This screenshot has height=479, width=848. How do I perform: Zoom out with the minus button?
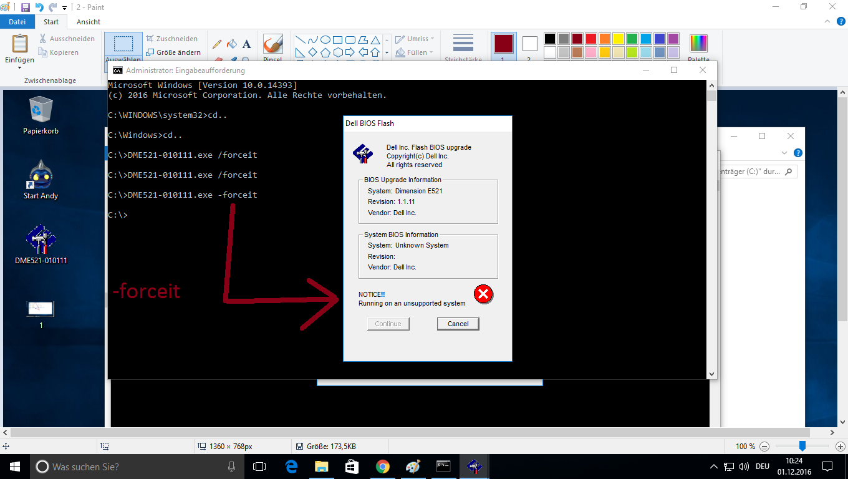[764, 447]
